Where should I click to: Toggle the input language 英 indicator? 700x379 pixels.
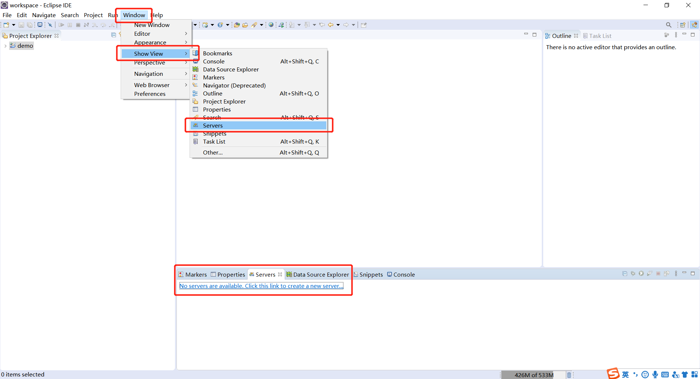click(x=626, y=375)
